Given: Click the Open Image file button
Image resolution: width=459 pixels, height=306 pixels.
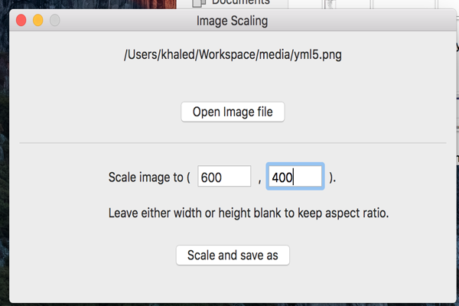Looking at the screenshot, I should (233, 112).
